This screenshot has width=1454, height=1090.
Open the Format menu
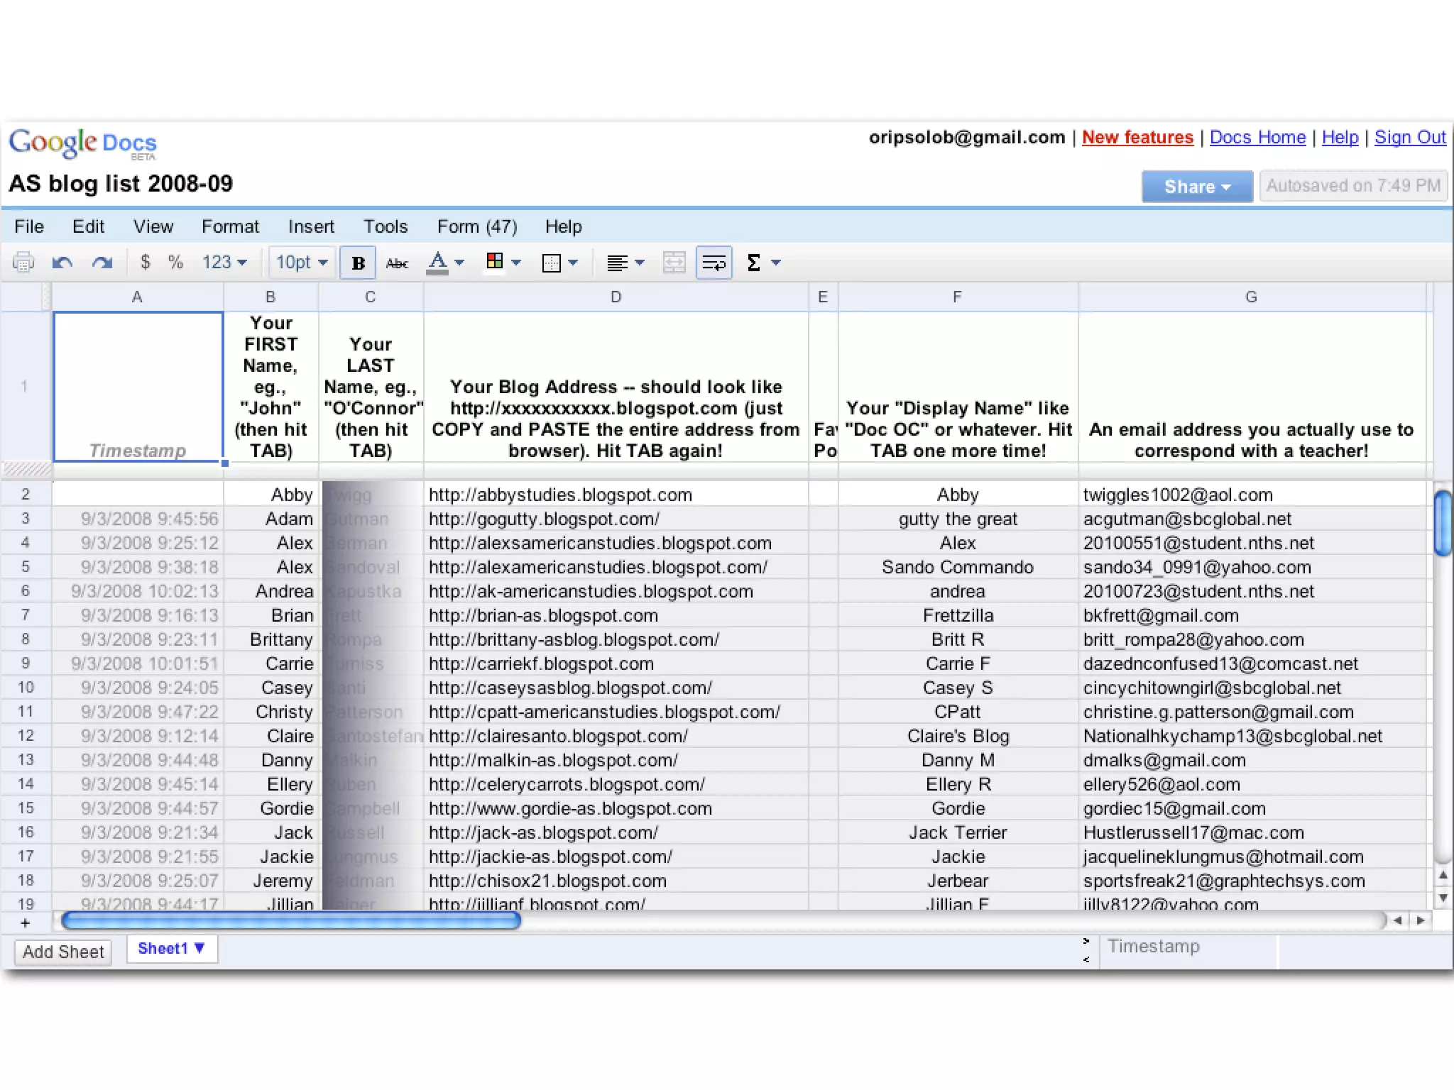point(230,226)
